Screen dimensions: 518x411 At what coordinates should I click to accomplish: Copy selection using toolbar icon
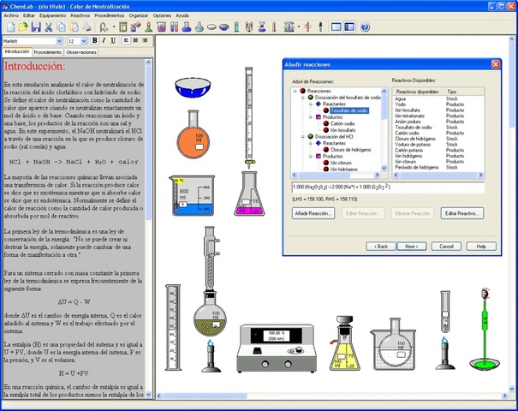pyautogui.click(x=61, y=27)
